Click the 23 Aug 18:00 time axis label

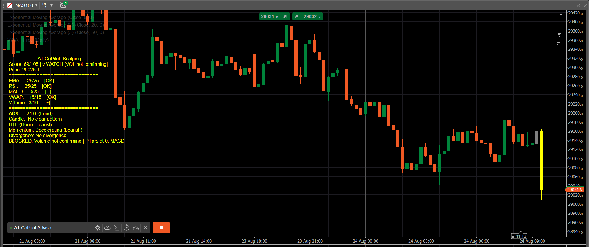pos(254,241)
